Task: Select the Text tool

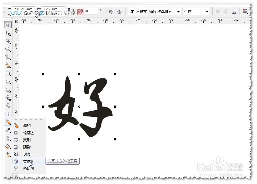Action: click(x=8, y=106)
